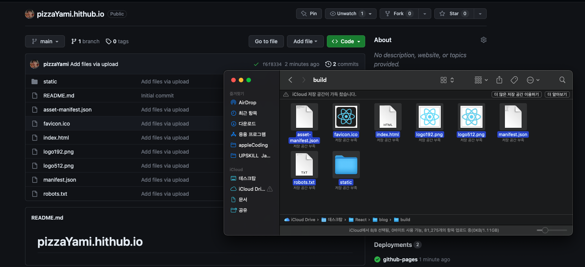Viewport: 585px width, 267px height.
Task: Open logo512.png in GitHub file list
Action: click(x=58, y=166)
